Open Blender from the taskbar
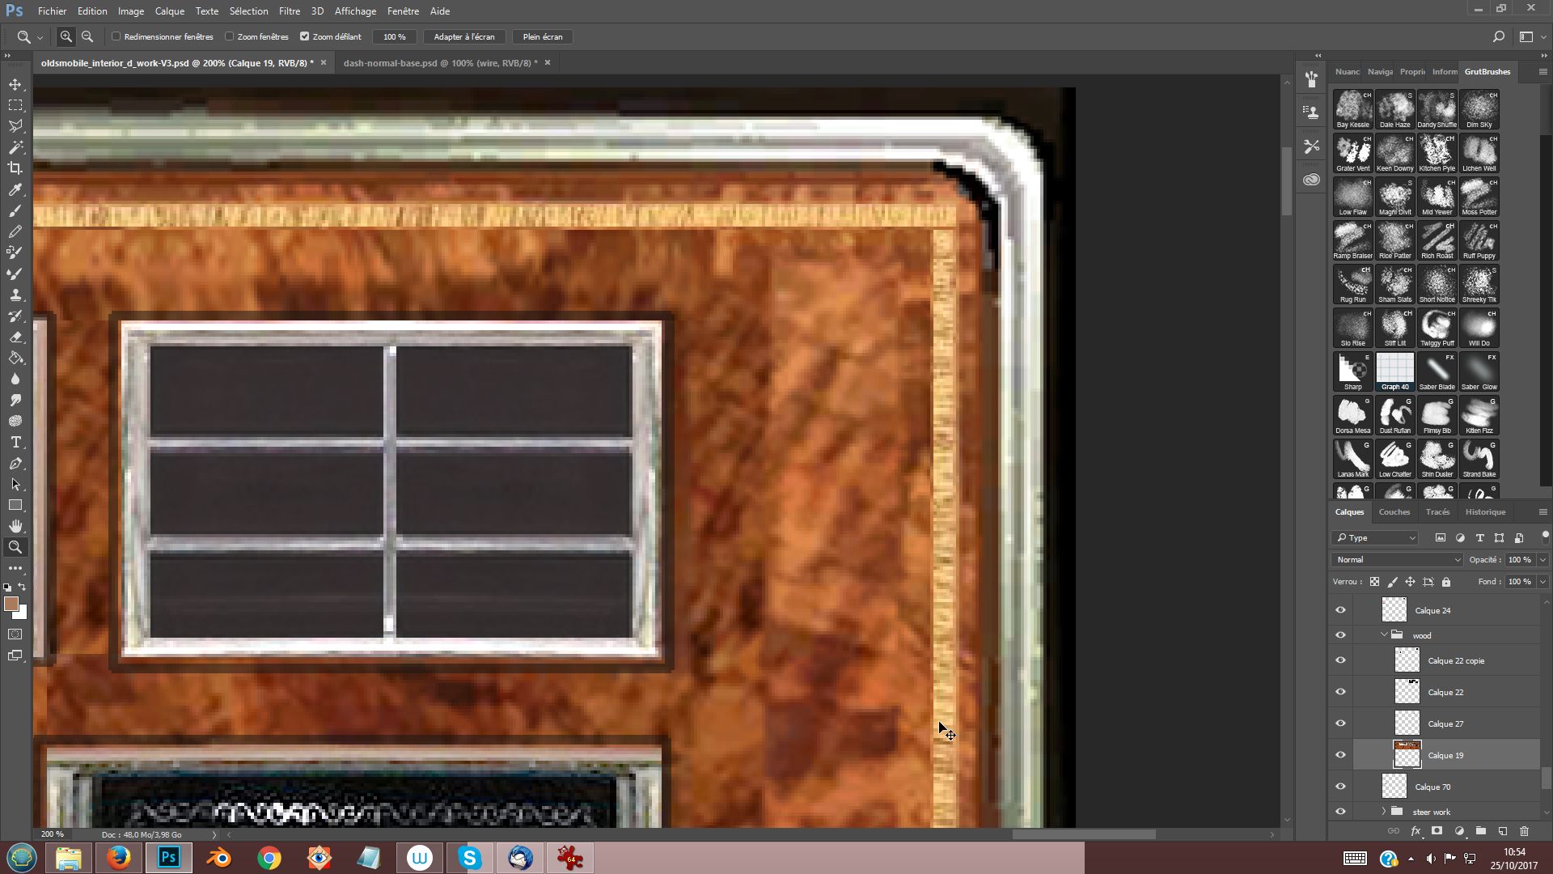 (219, 858)
